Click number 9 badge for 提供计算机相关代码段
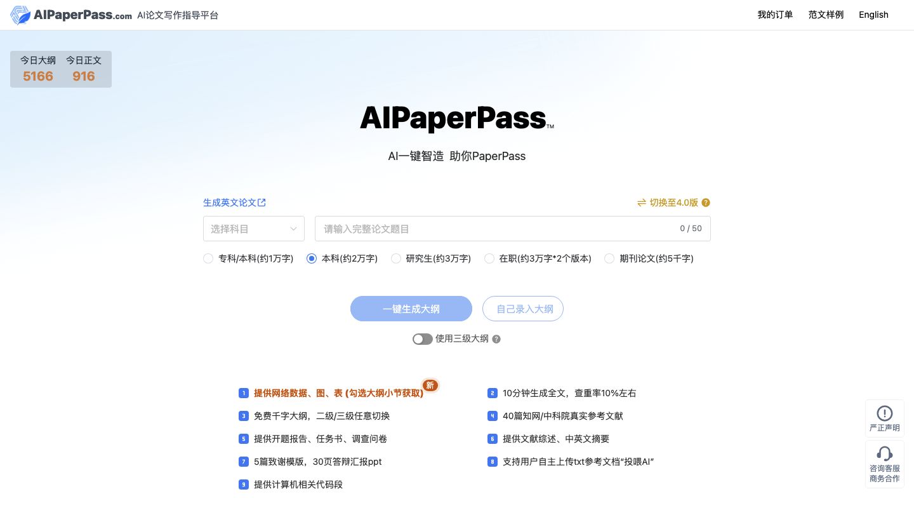 (243, 485)
